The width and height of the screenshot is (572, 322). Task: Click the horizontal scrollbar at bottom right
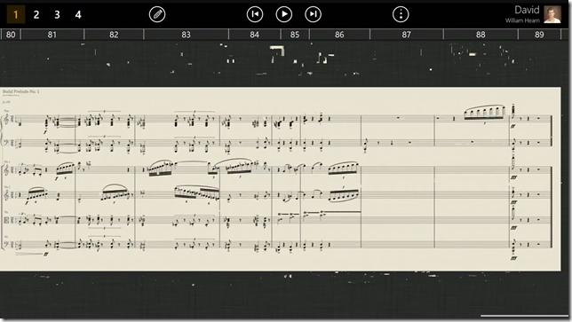524,316
